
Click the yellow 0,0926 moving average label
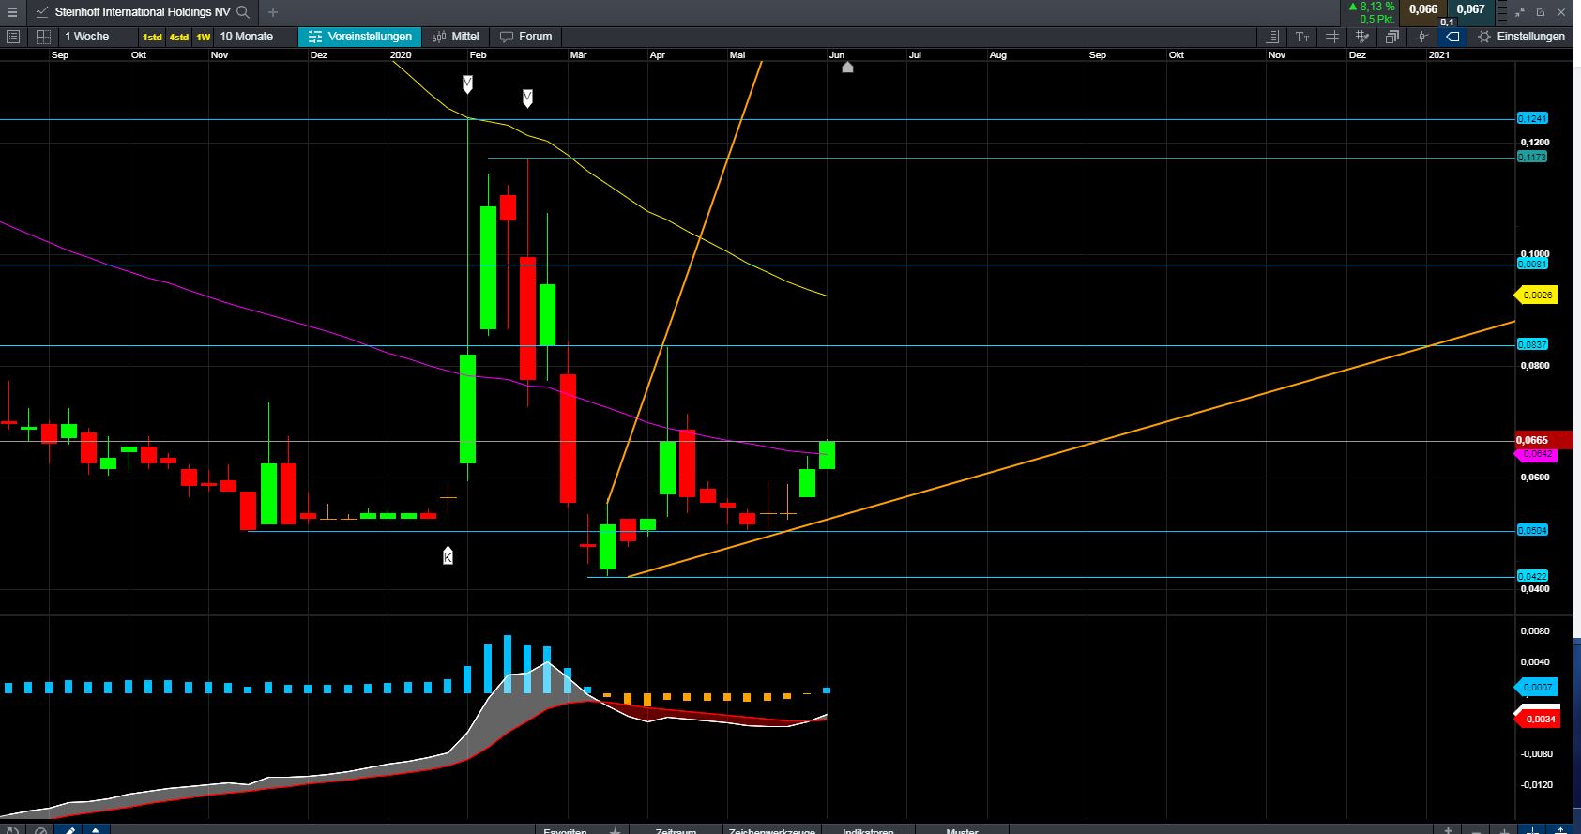1536,296
